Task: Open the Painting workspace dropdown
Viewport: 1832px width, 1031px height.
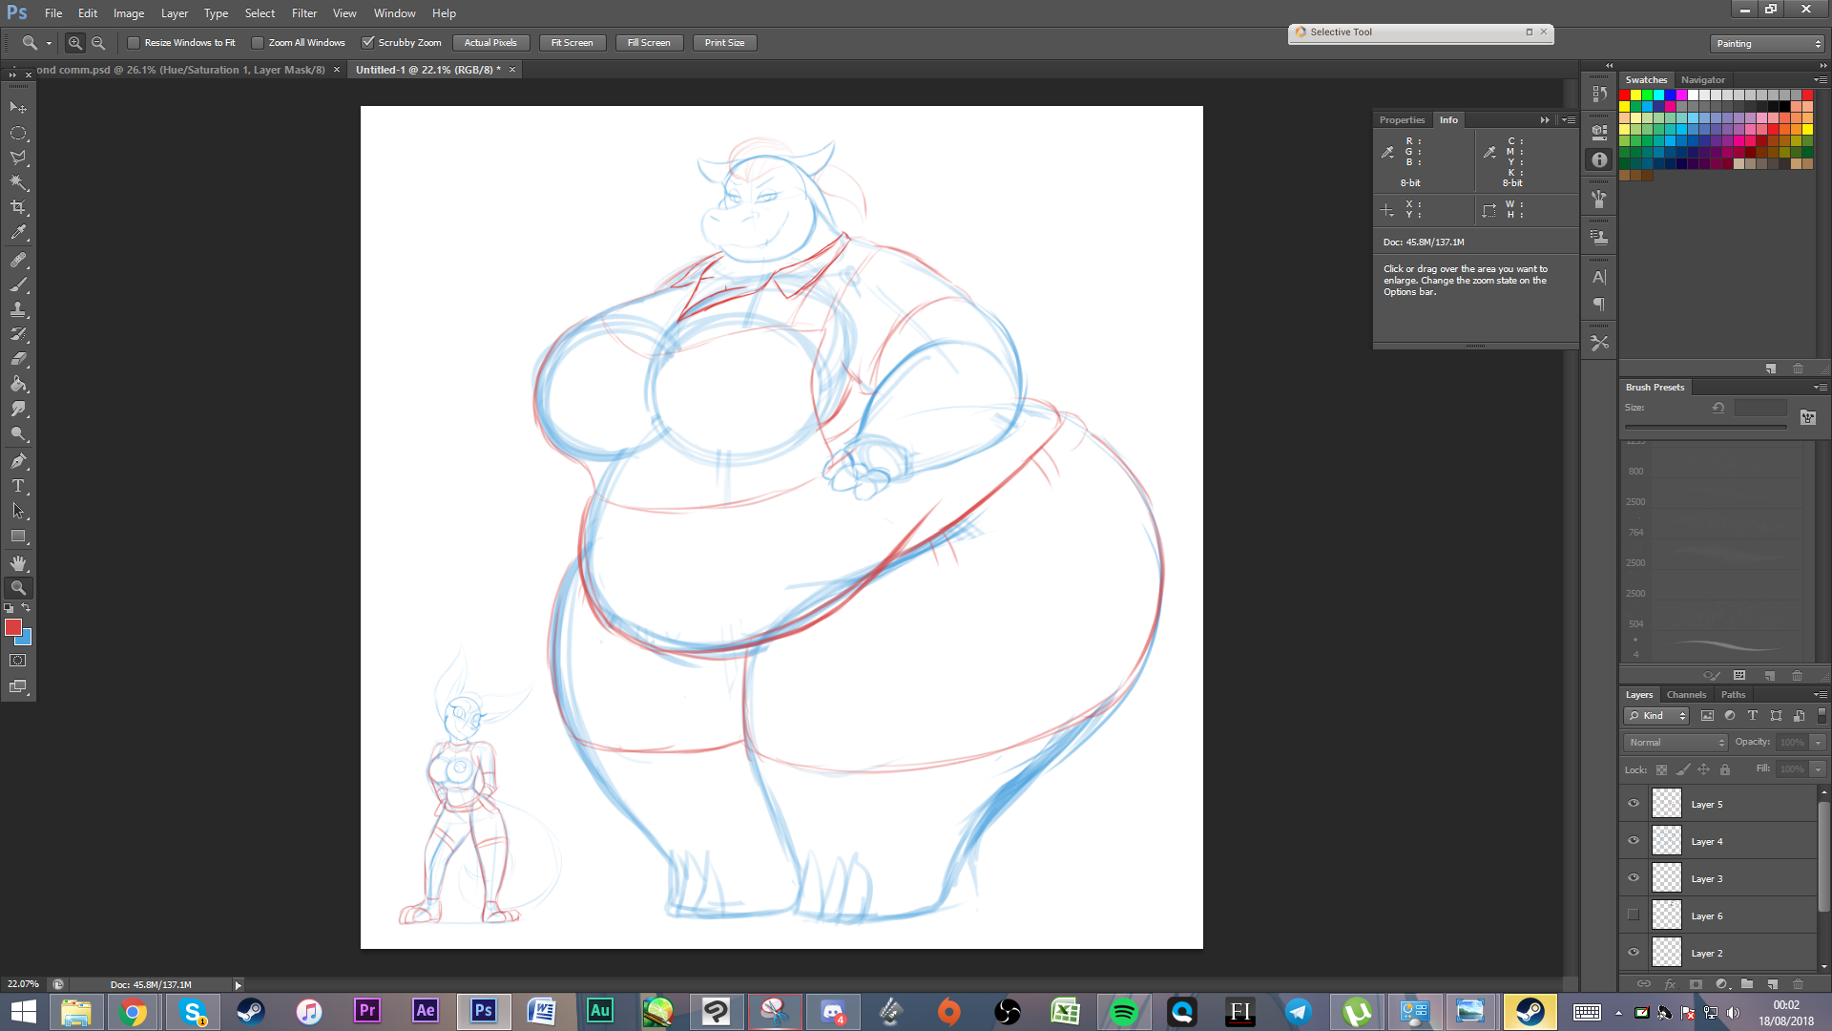Action: pos(1768,44)
